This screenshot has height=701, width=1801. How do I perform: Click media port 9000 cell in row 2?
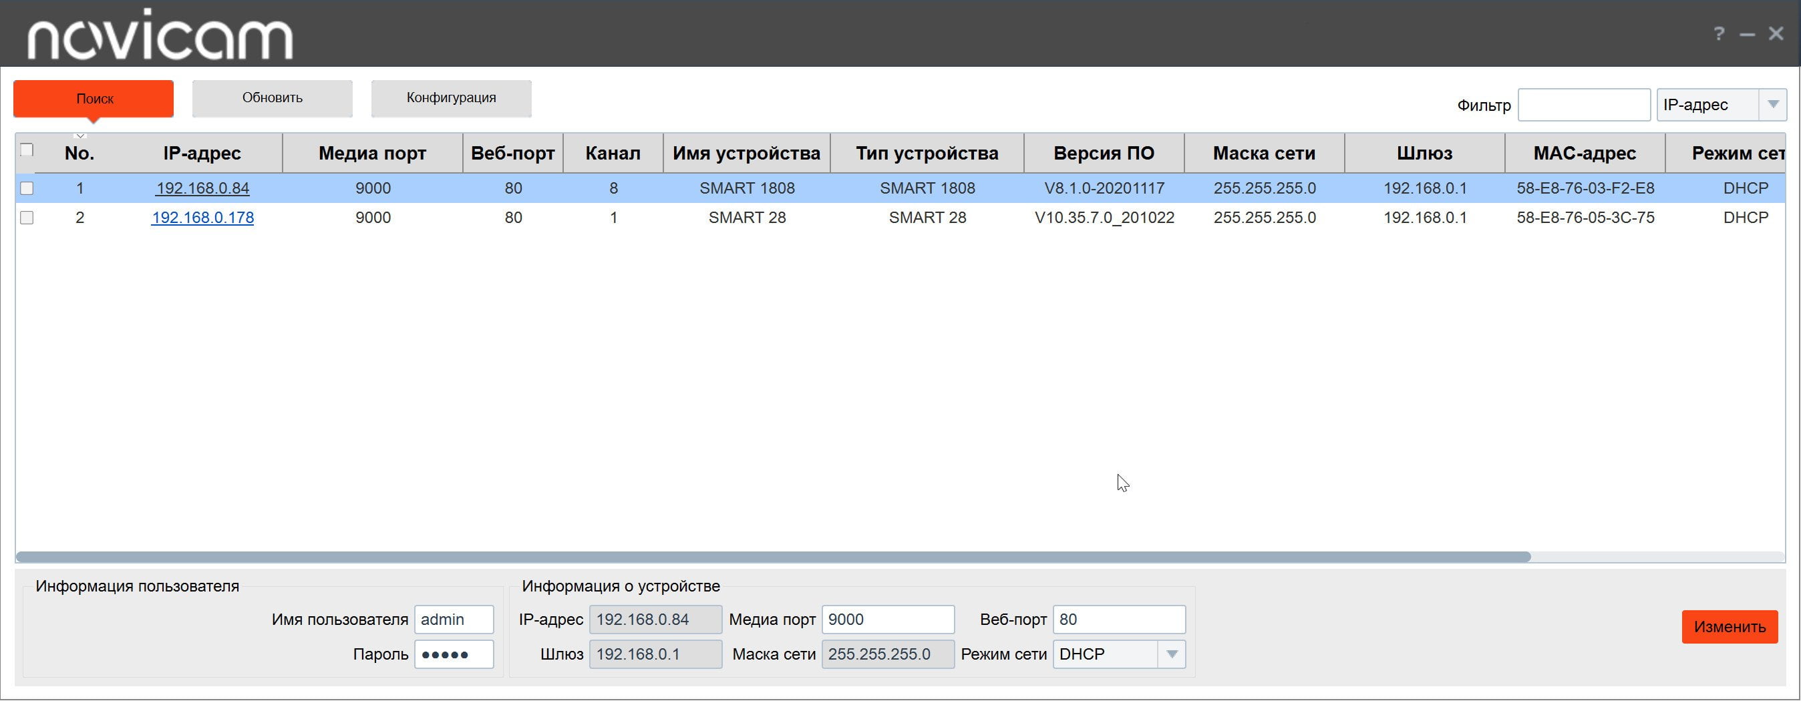click(373, 218)
